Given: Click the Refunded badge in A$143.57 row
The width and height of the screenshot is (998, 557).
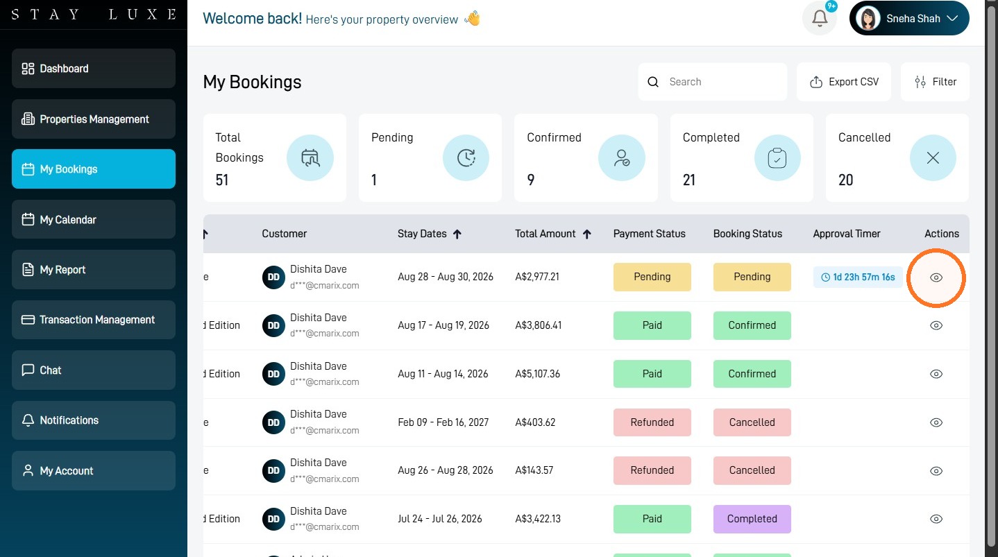Looking at the screenshot, I should coord(652,470).
